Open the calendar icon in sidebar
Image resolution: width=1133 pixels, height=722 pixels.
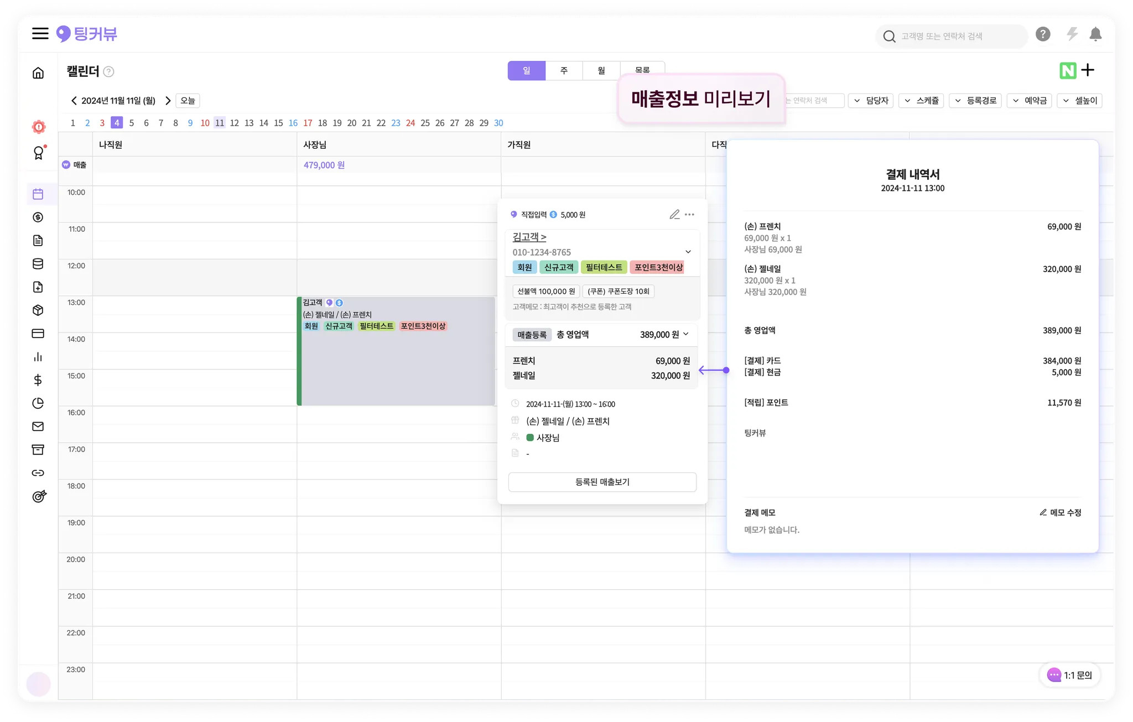38,194
